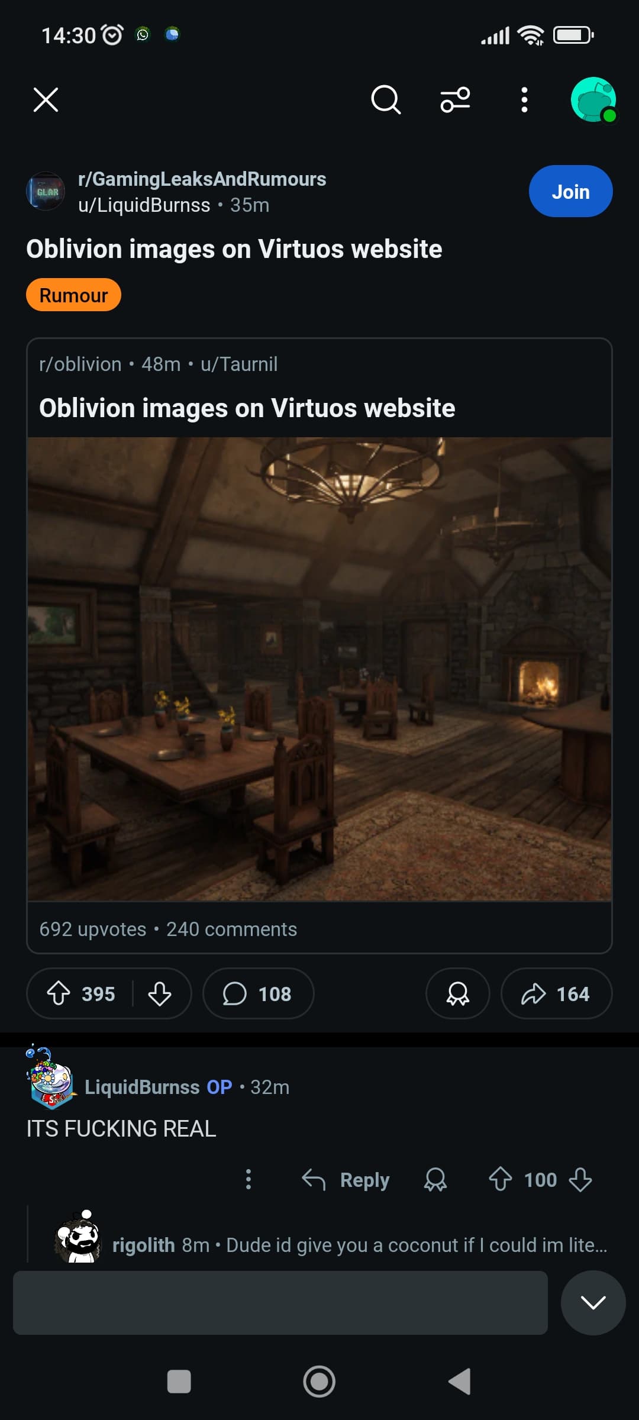Tap the down chevron jump button
639x1420 pixels.
point(593,1302)
